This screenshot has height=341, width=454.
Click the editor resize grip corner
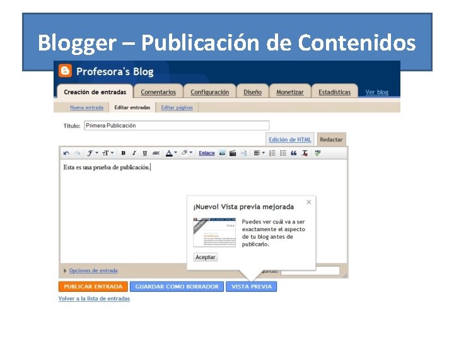click(345, 275)
